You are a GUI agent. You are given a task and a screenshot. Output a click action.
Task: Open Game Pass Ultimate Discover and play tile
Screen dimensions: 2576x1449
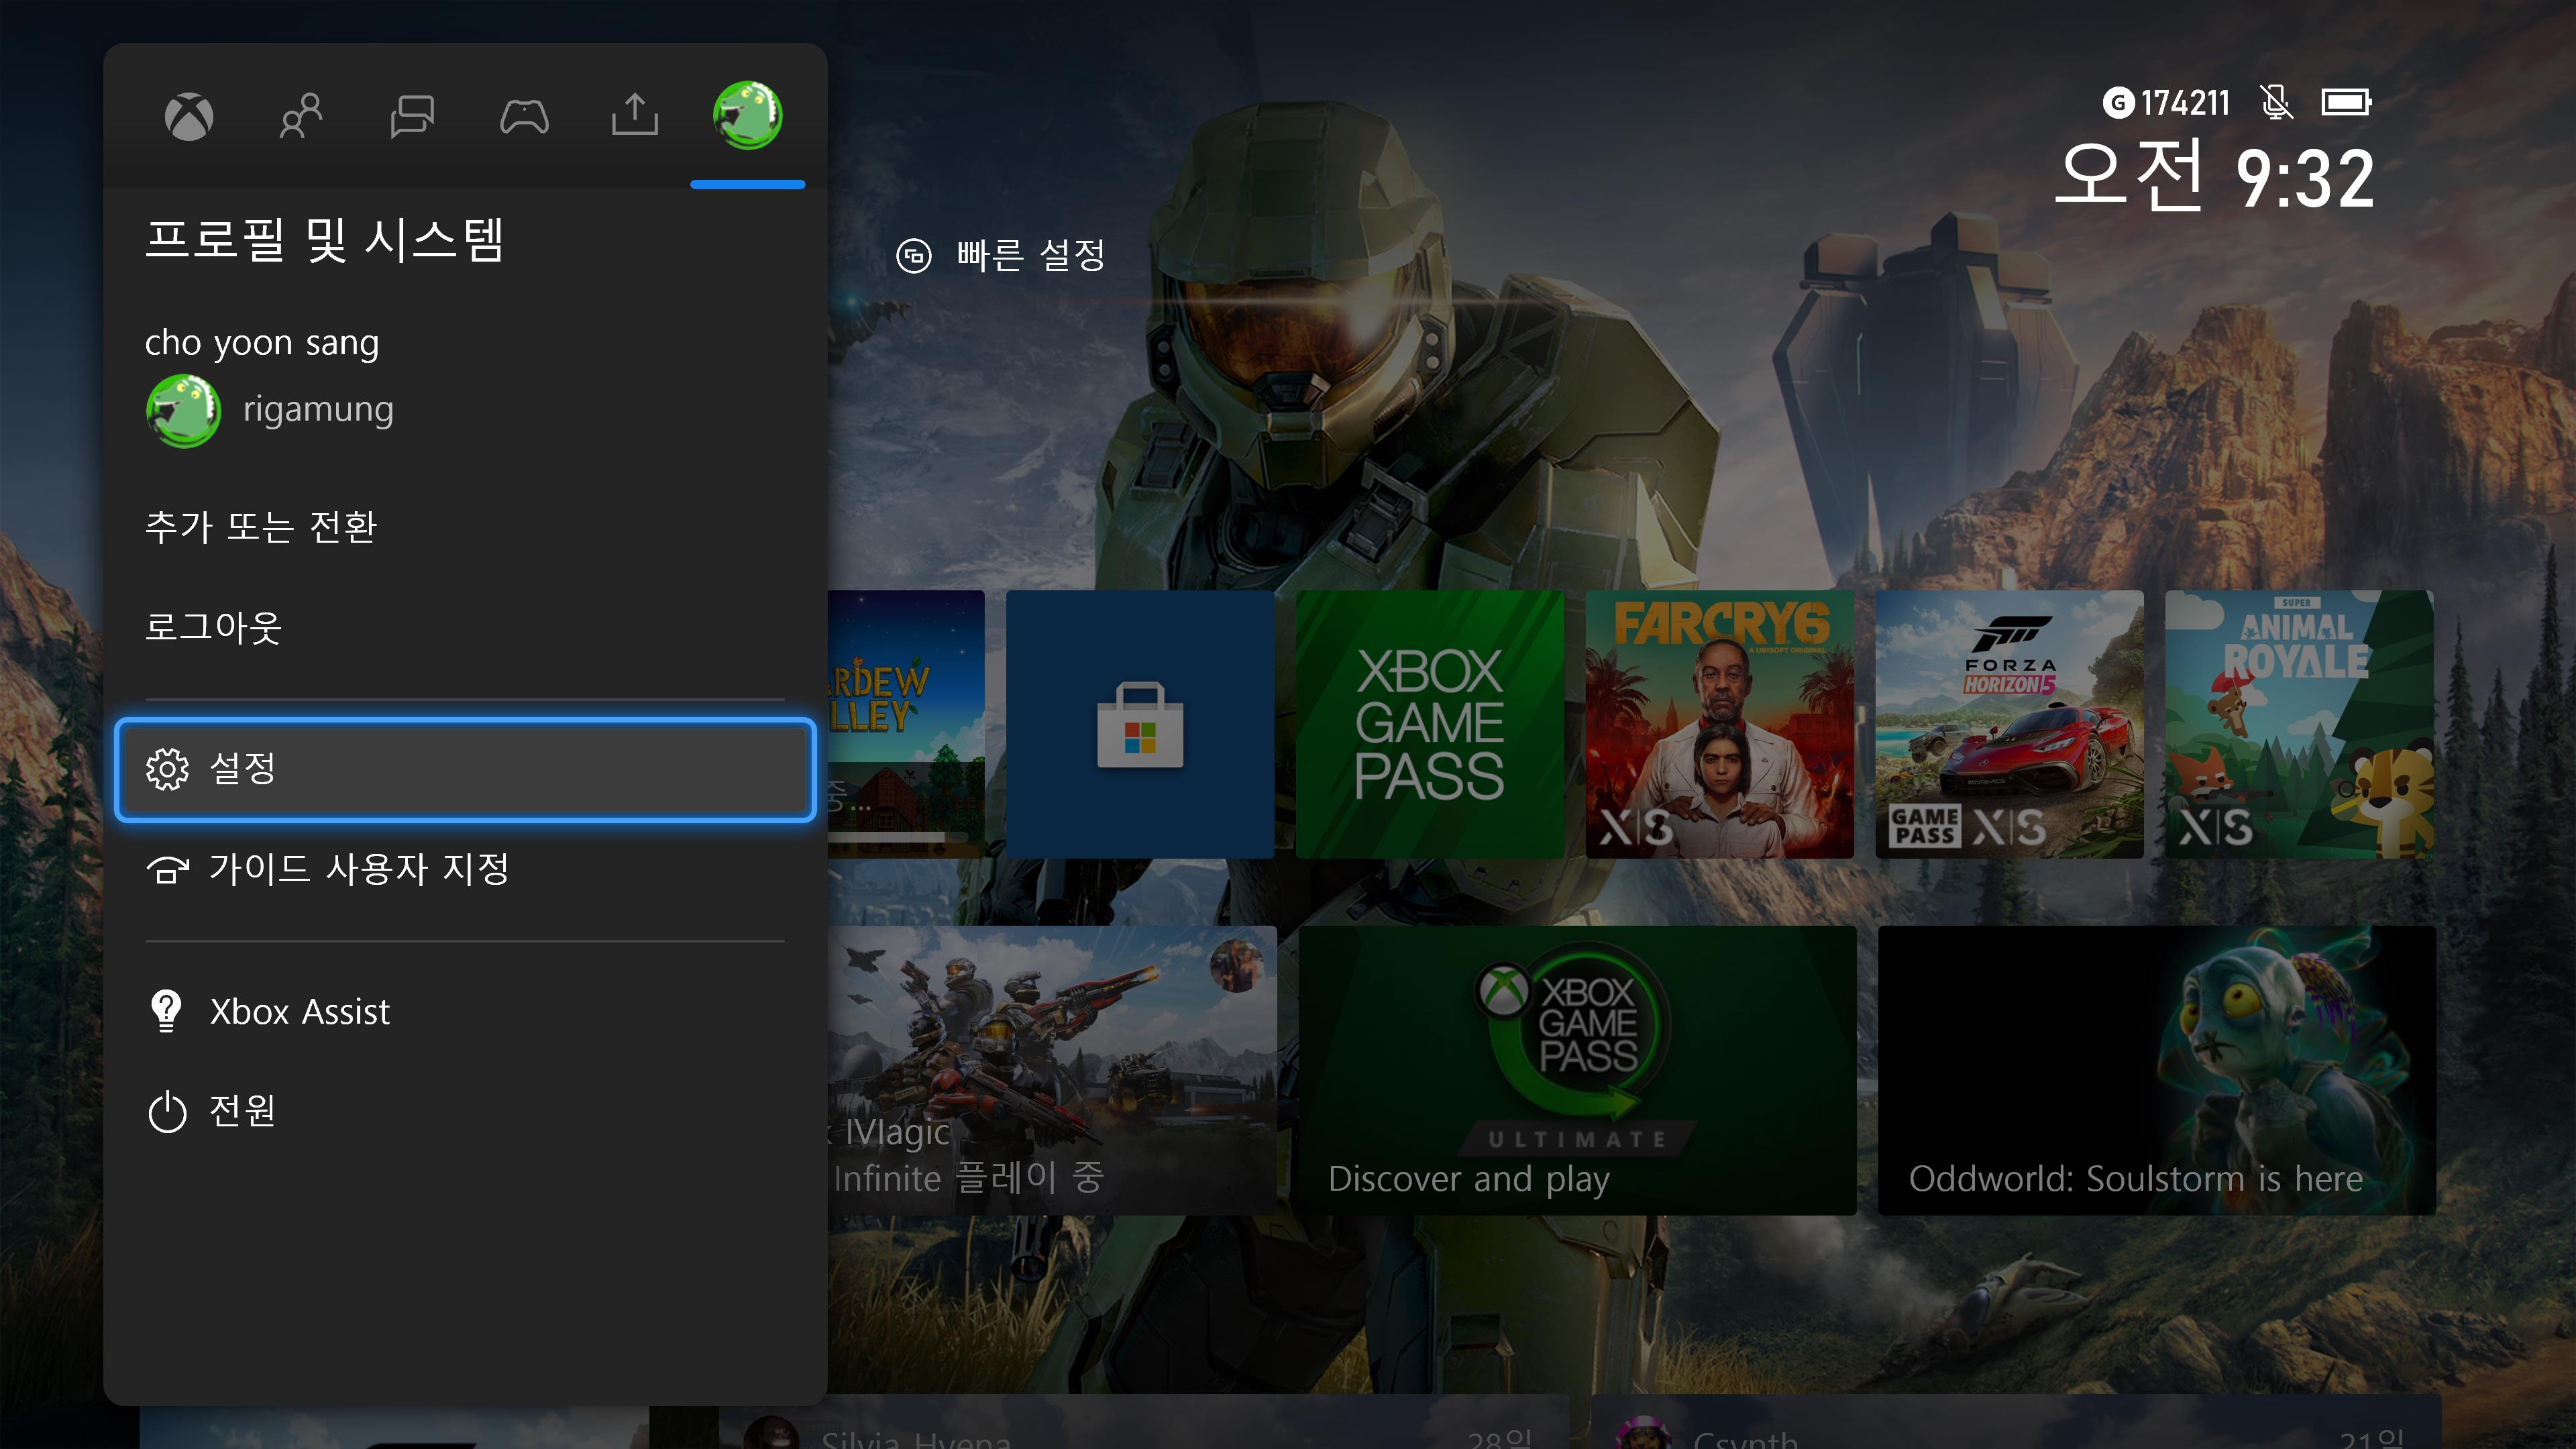click(1577, 1070)
